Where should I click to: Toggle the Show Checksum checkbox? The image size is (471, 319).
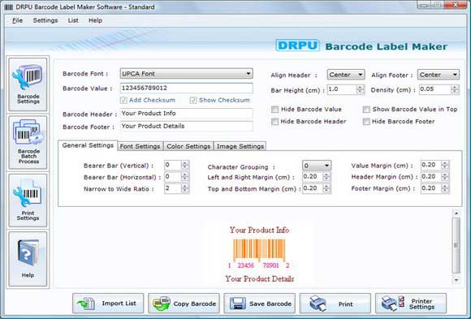(193, 101)
